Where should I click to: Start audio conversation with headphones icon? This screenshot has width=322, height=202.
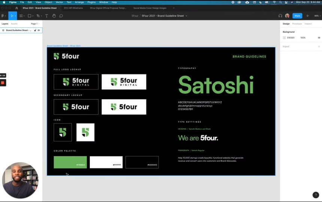(x=280, y=16)
